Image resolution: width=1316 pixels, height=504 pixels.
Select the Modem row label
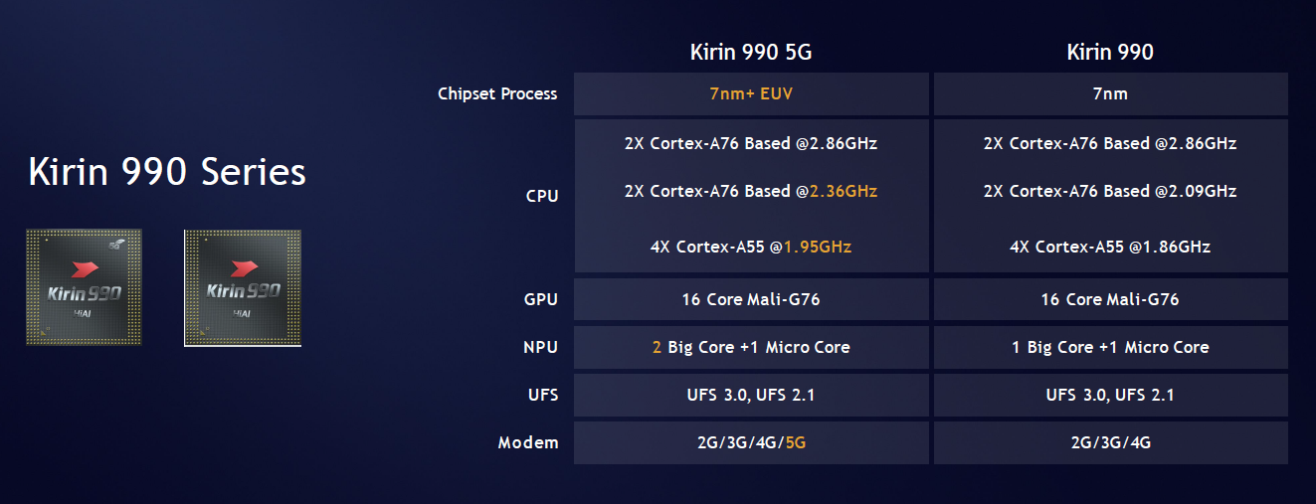[x=528, y=442]
